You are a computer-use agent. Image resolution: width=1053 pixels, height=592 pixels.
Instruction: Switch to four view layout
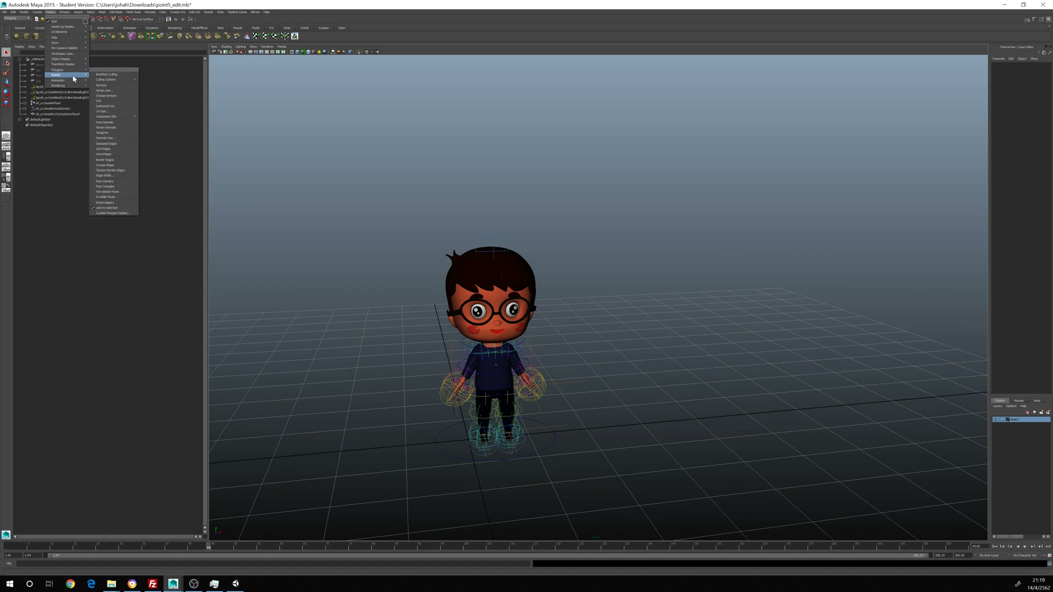pos(6,146)
